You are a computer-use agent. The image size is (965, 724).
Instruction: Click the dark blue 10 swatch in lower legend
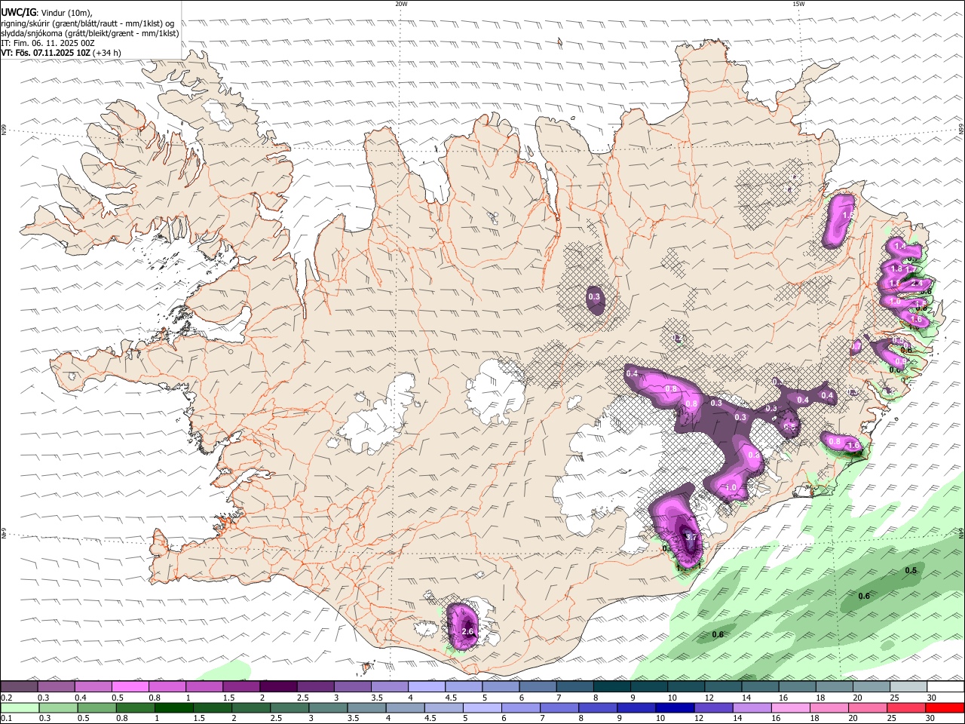[675, 708]
